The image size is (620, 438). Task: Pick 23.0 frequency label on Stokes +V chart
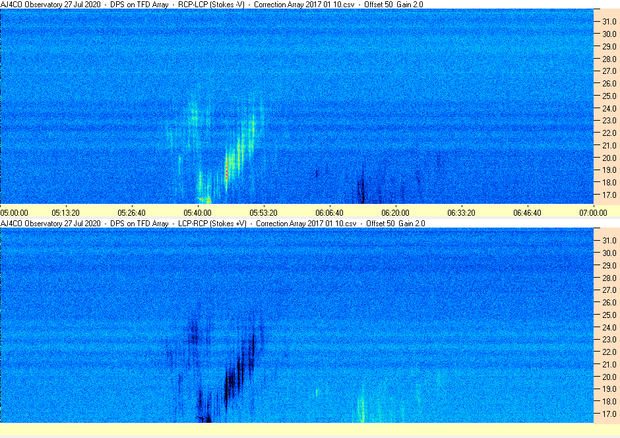pyautogui.click(x=609, y=340)
